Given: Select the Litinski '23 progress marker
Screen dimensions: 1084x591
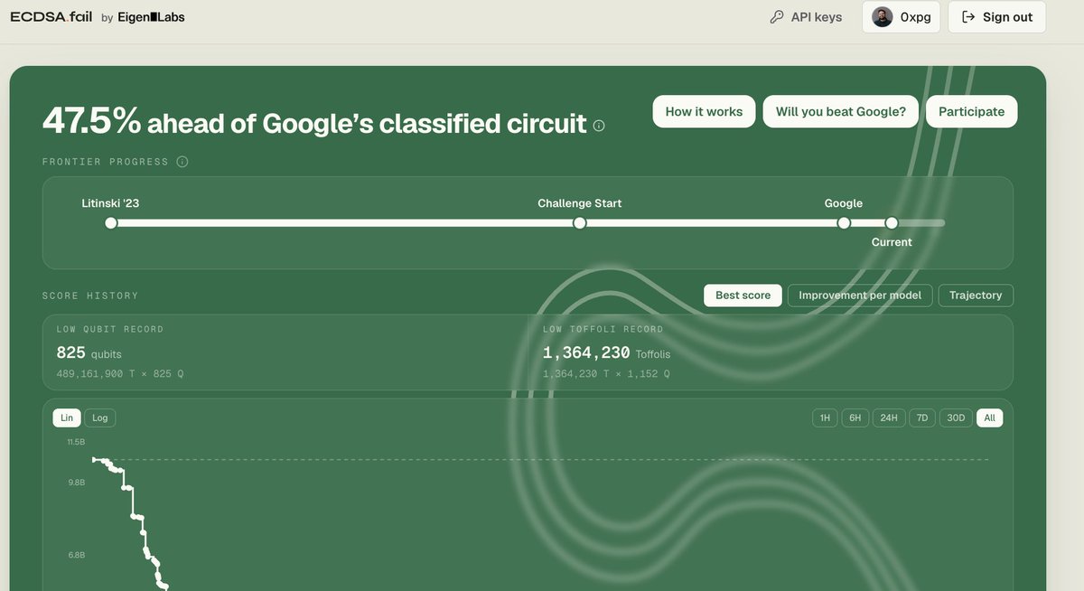Looking at the screenshot, I should 111,223.
